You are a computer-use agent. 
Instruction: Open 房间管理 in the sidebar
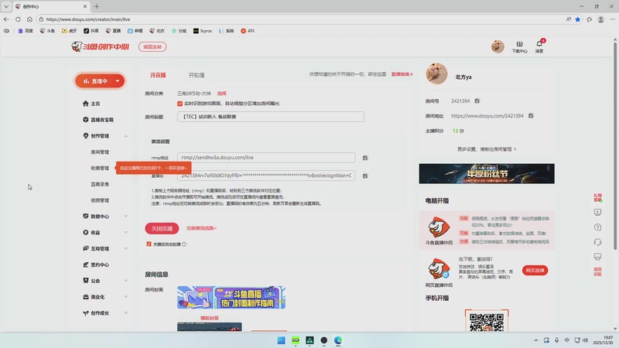click(x=100, y=152)
